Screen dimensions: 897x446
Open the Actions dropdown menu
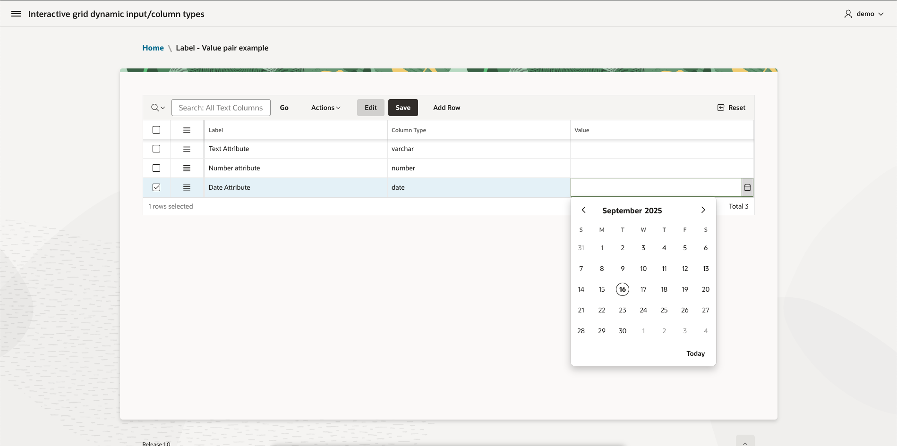(325, 108)
